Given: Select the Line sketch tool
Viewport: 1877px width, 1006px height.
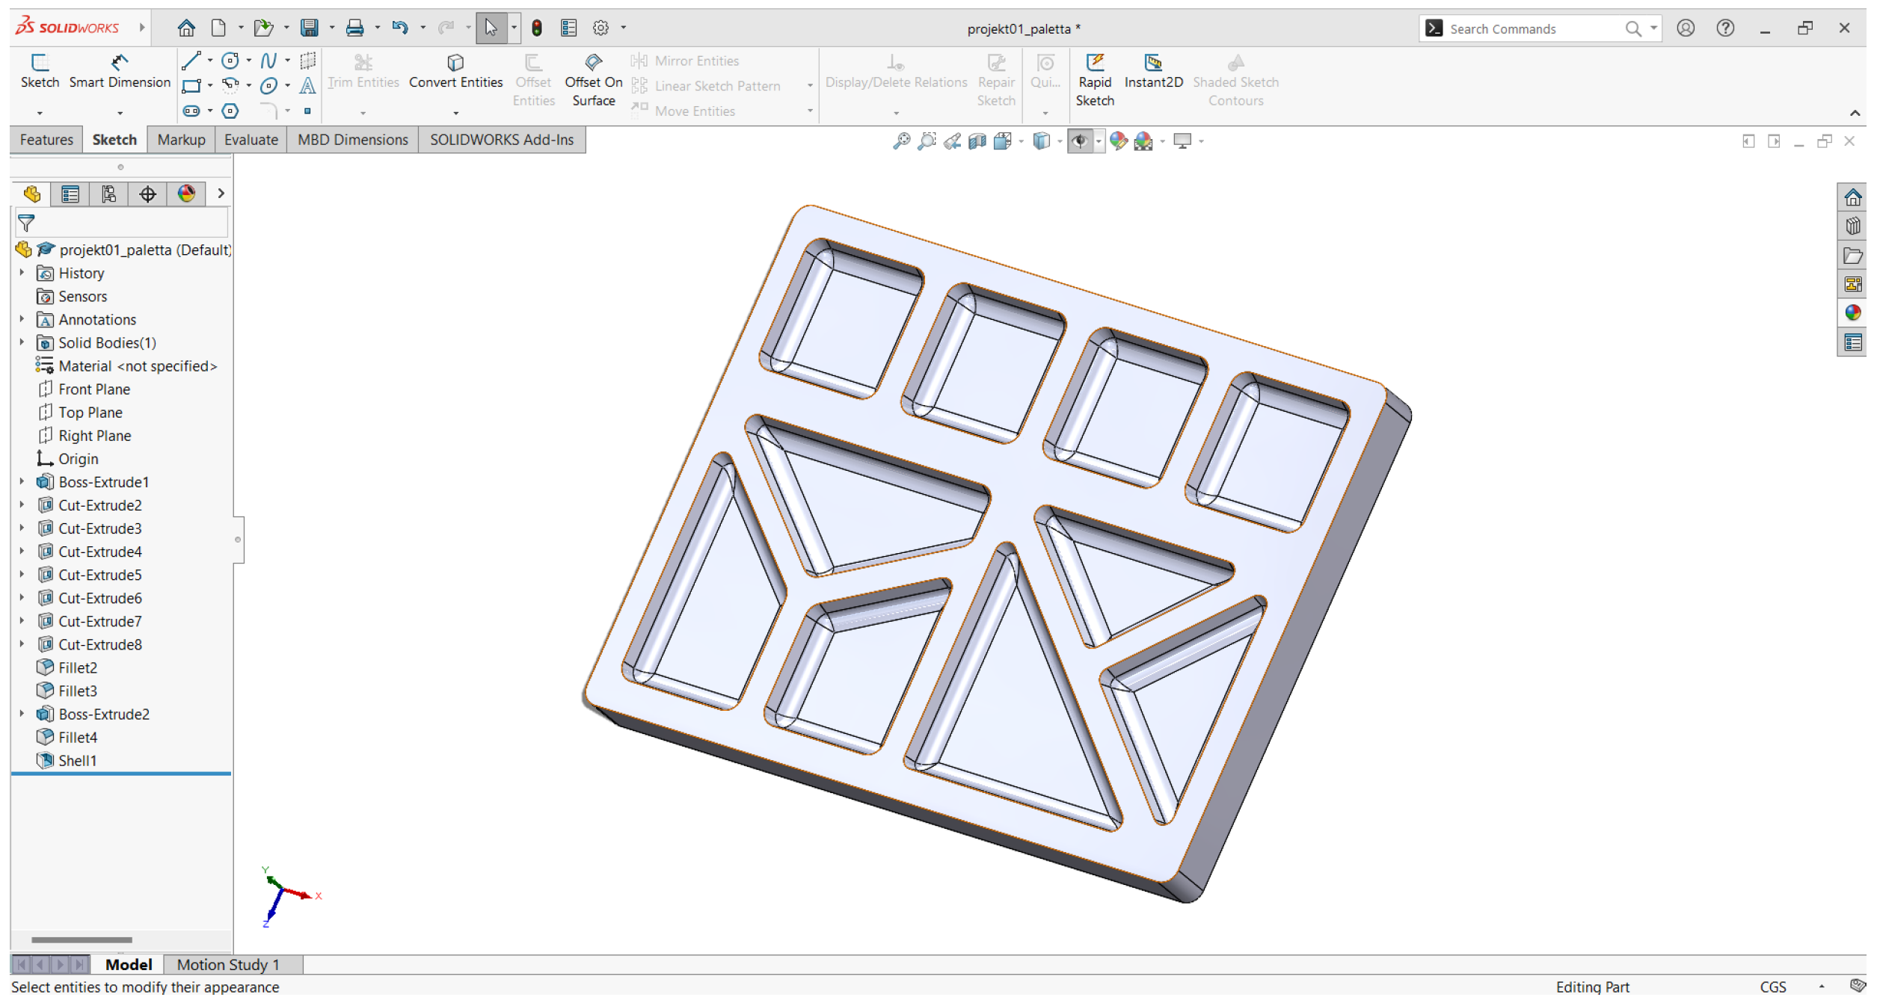Looking at the screenshot, I should 191,61.
